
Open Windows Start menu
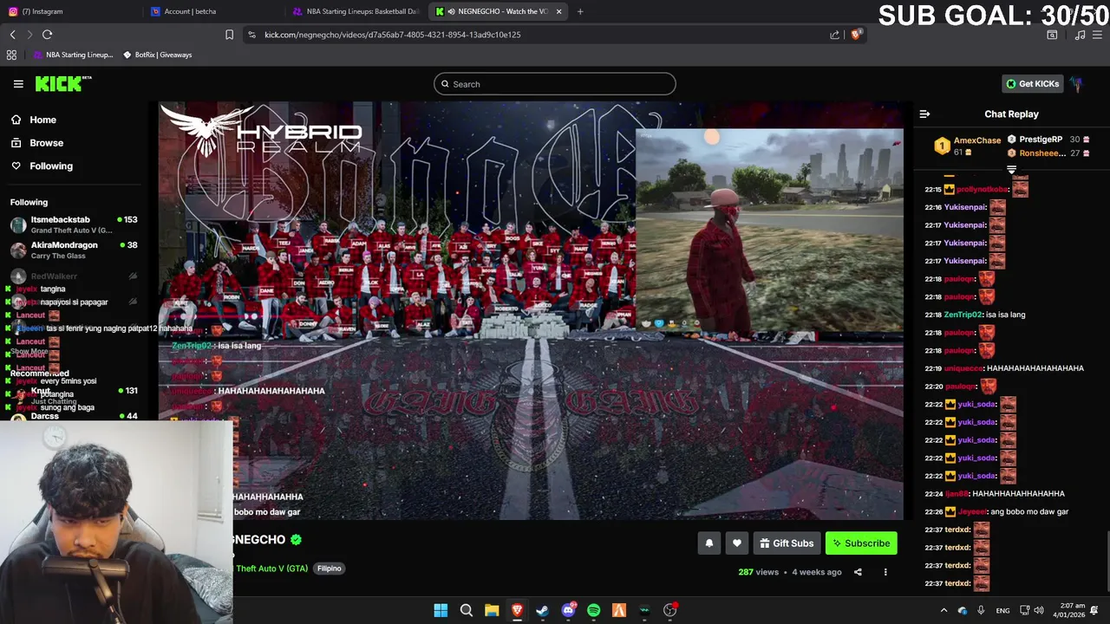point(441,610)
